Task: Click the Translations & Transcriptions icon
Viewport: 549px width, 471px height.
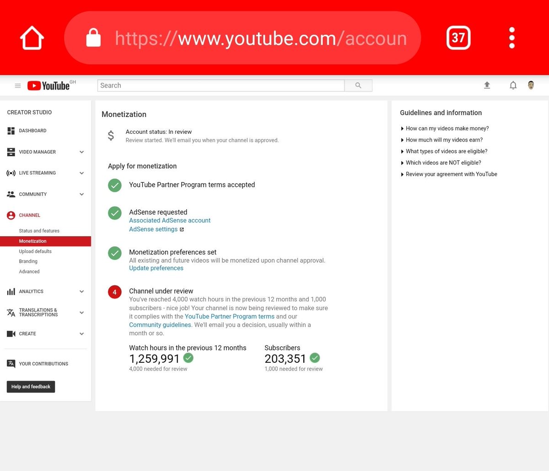Action: coord(11,313)
